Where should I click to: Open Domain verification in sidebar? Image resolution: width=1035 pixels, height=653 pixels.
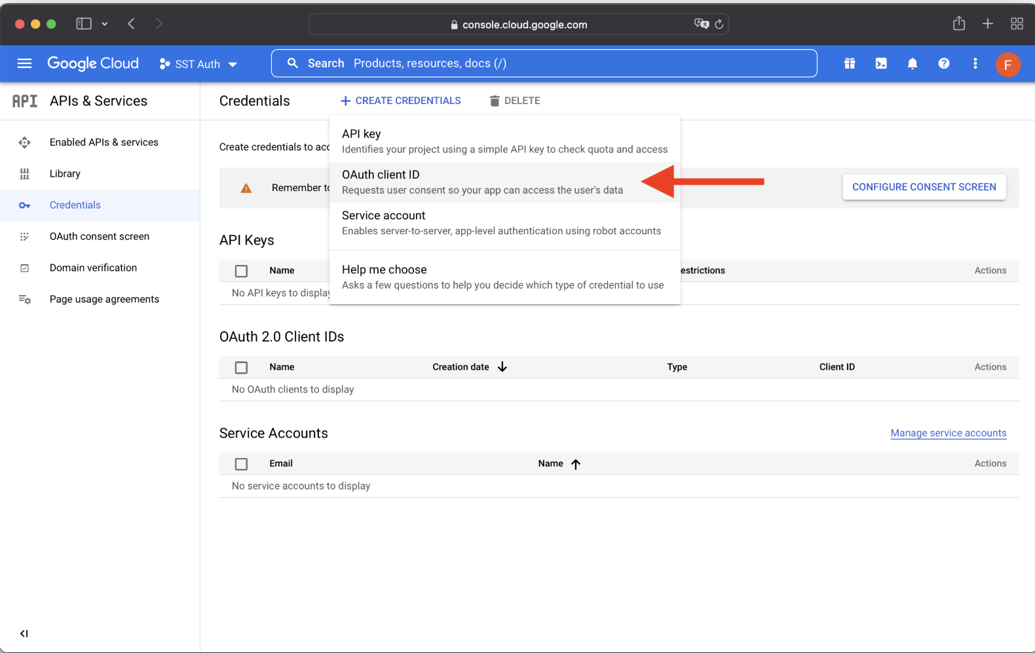click(x=100, y=268)
